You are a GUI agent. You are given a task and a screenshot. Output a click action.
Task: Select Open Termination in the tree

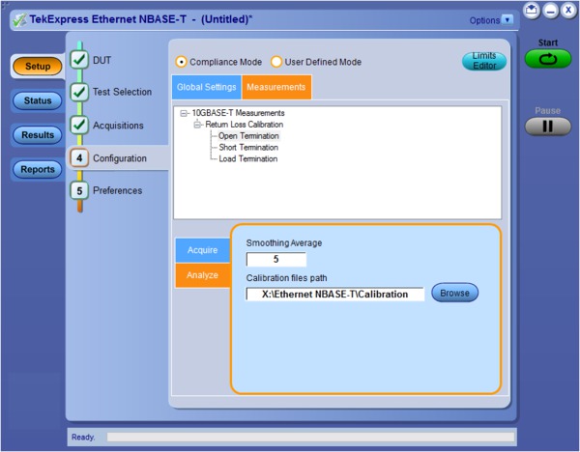point(248,136)
